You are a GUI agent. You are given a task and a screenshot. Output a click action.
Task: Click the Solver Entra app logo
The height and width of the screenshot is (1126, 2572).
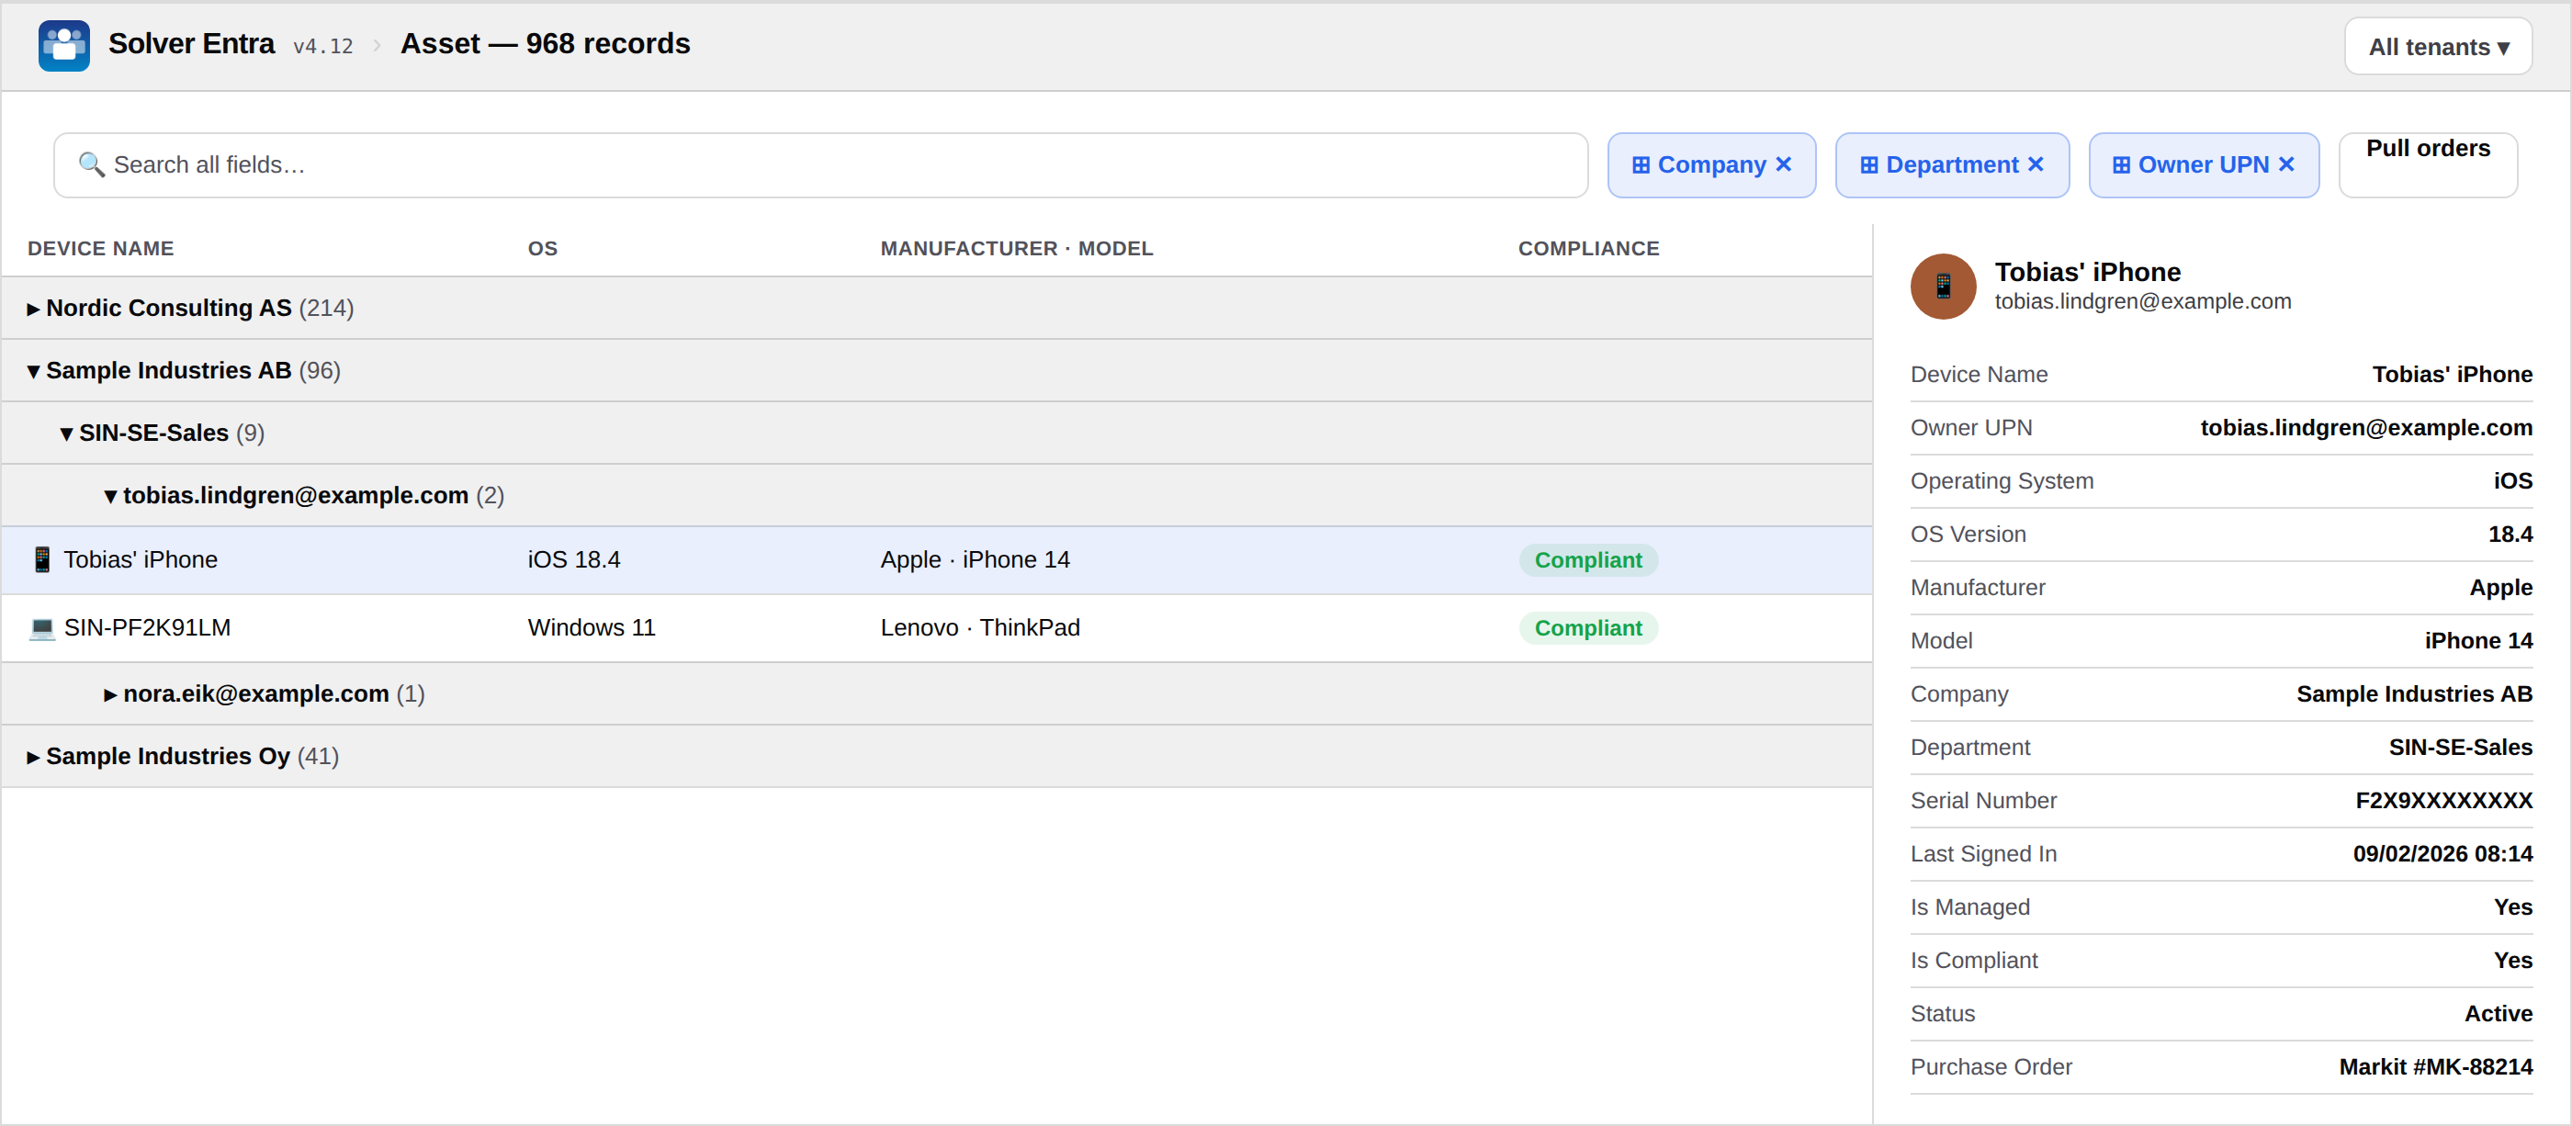tap(64, 45)
